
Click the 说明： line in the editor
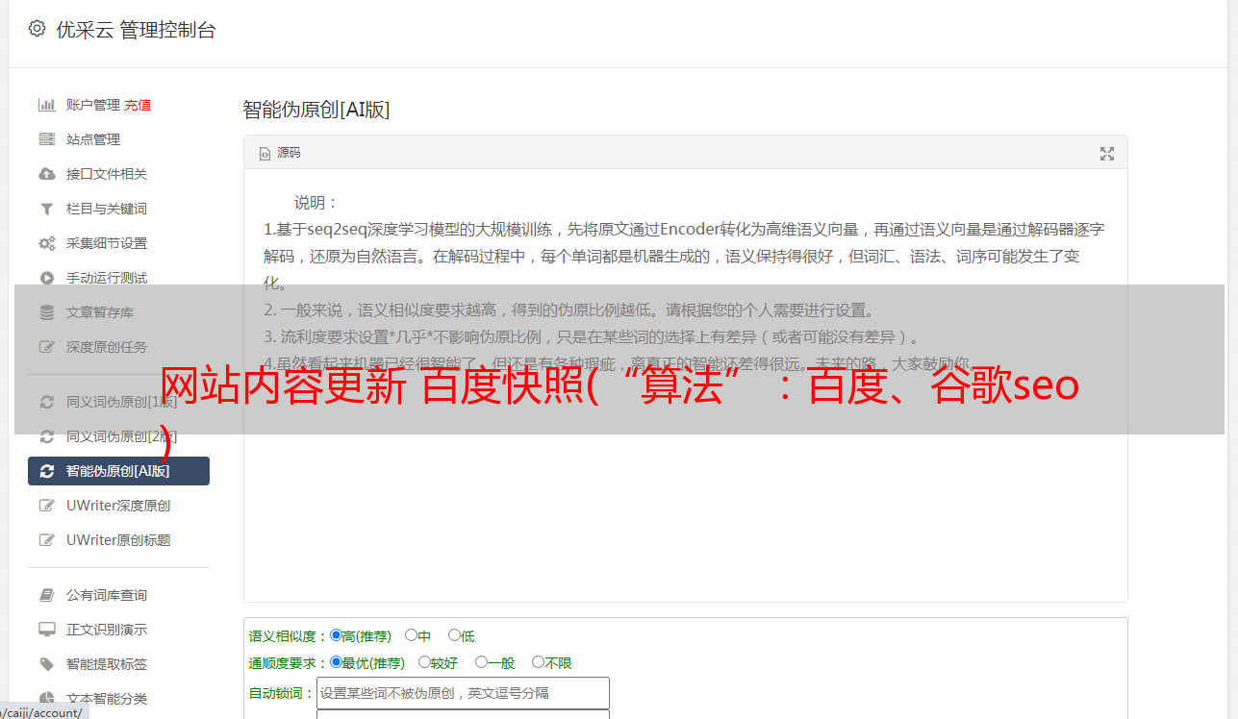[x=316, y=203]
